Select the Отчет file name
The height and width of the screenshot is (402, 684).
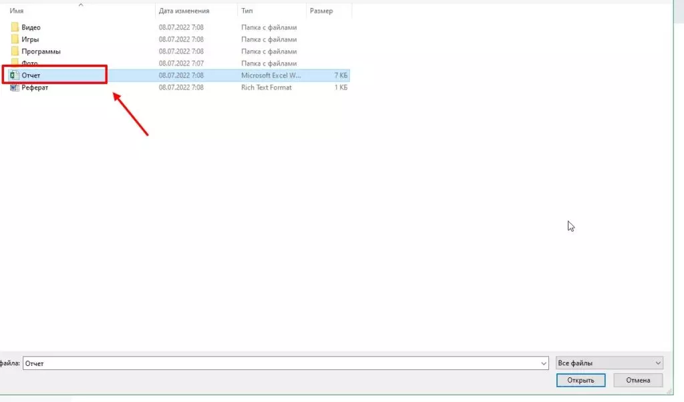[x=31, y=75]
